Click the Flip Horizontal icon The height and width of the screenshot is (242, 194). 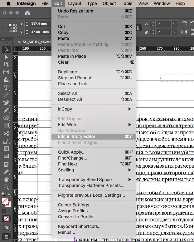click(x=184, y=32)
